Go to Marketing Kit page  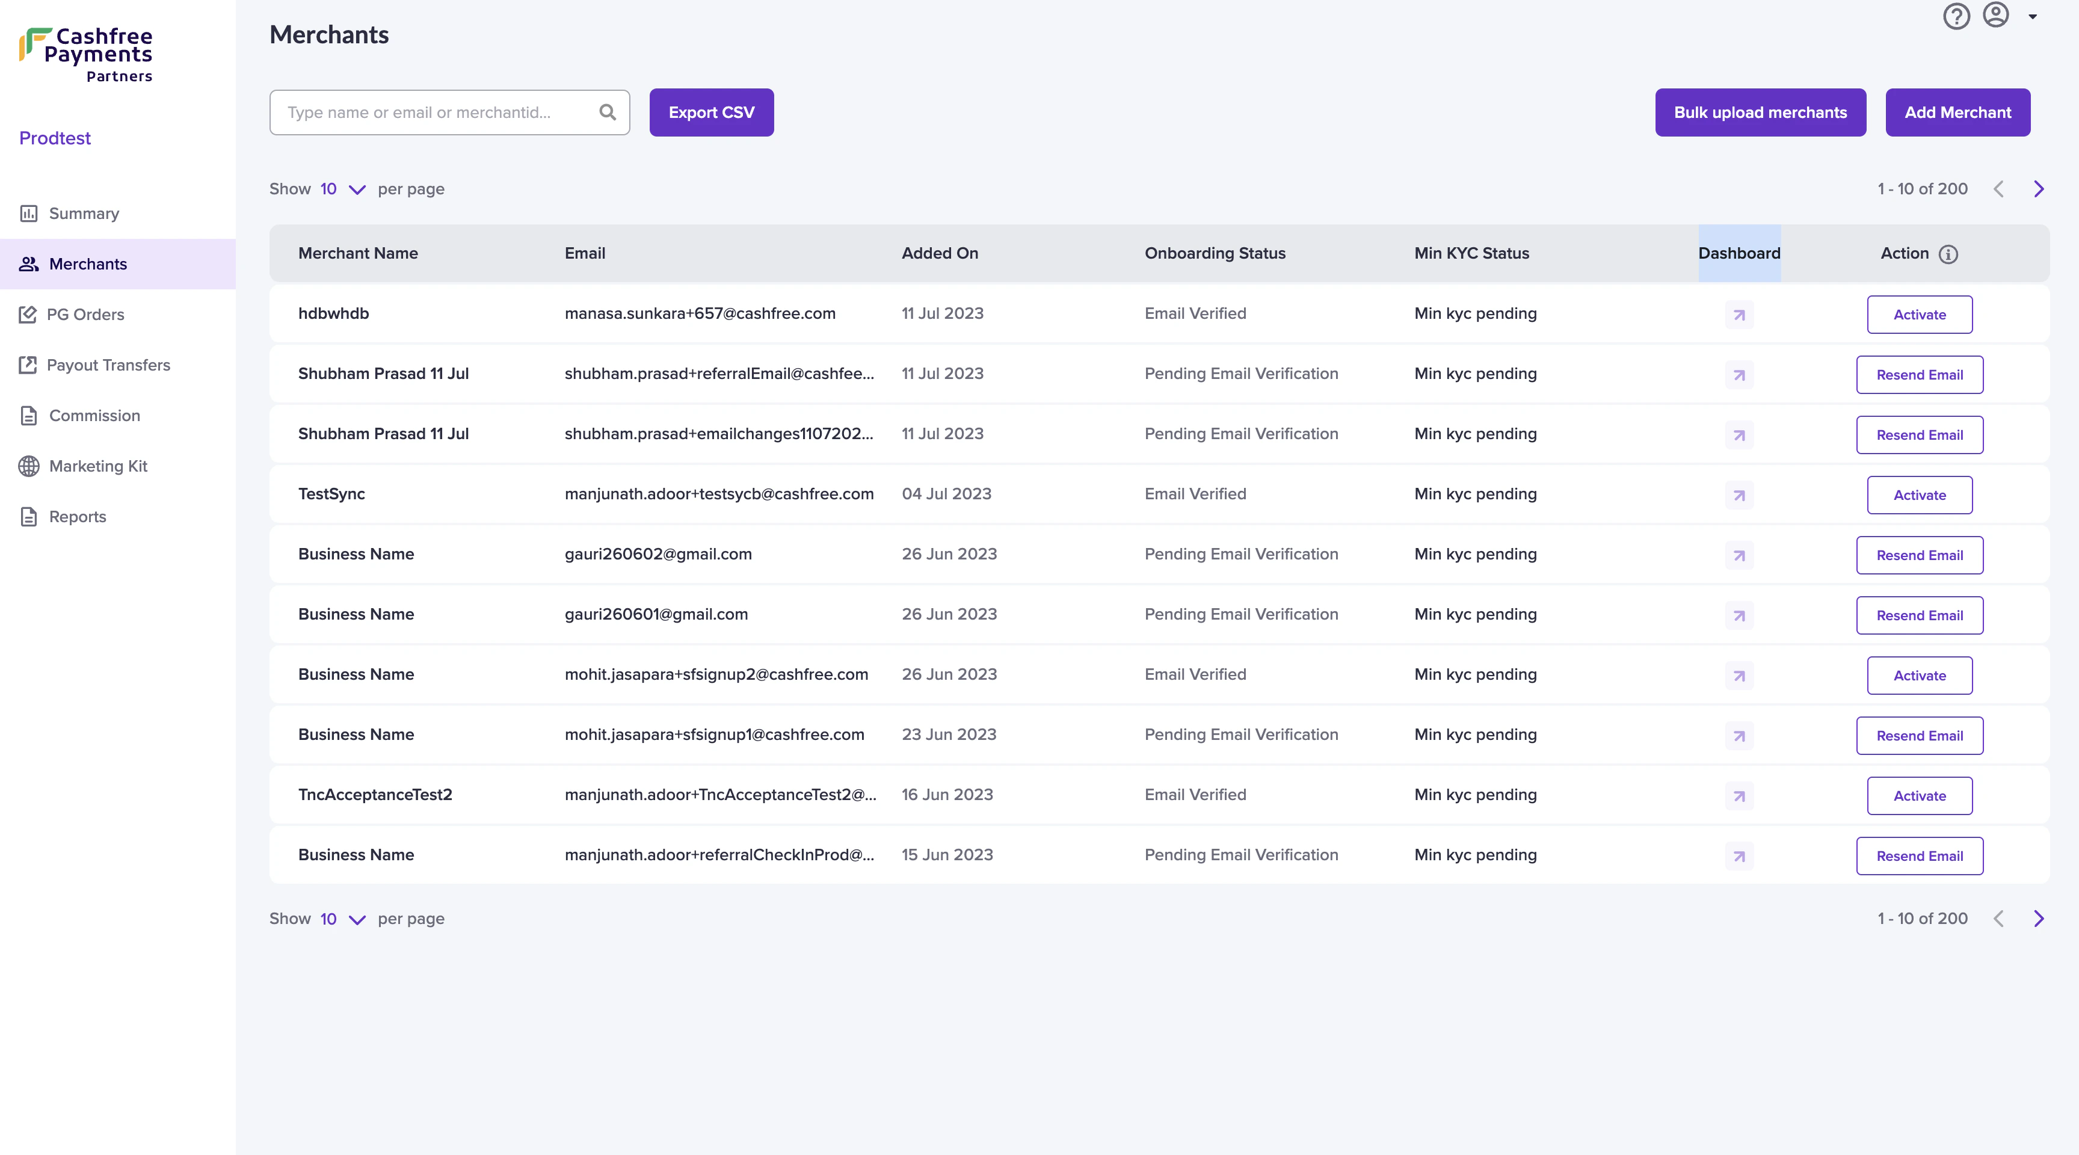[x=97, y=466]
